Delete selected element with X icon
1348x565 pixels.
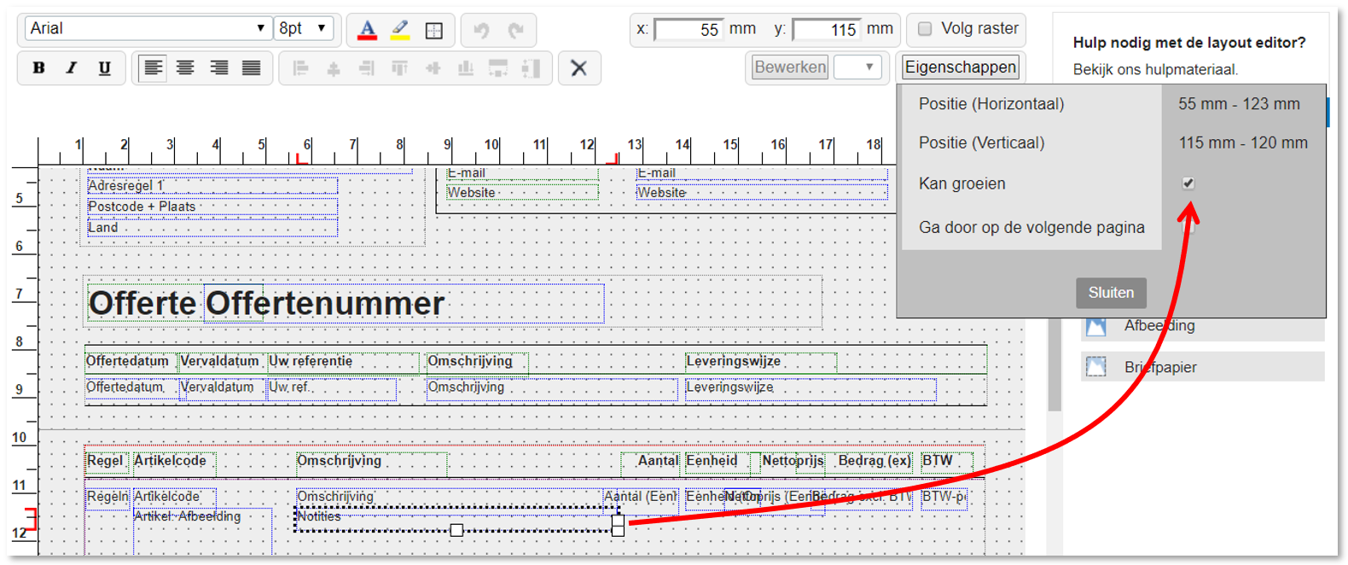point(578,68)
